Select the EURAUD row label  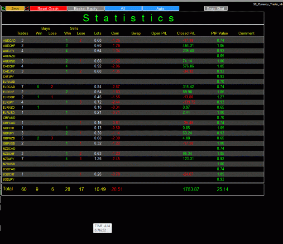tap(9, 82)
